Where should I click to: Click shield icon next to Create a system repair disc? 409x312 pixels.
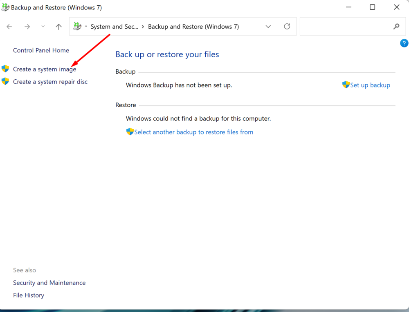(5, 81)
